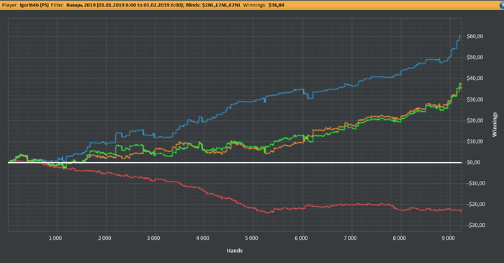Click the 3 000 hands axis label
Viewport: 504px width, 263px height.
point(153,239)
